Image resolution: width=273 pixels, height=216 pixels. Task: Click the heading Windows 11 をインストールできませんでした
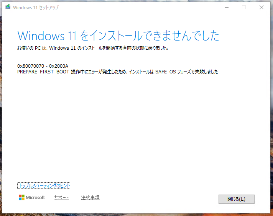click(x=118, y=36)
